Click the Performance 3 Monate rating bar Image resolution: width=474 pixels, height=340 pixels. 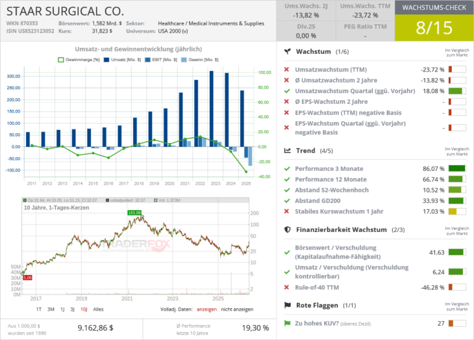457,168
